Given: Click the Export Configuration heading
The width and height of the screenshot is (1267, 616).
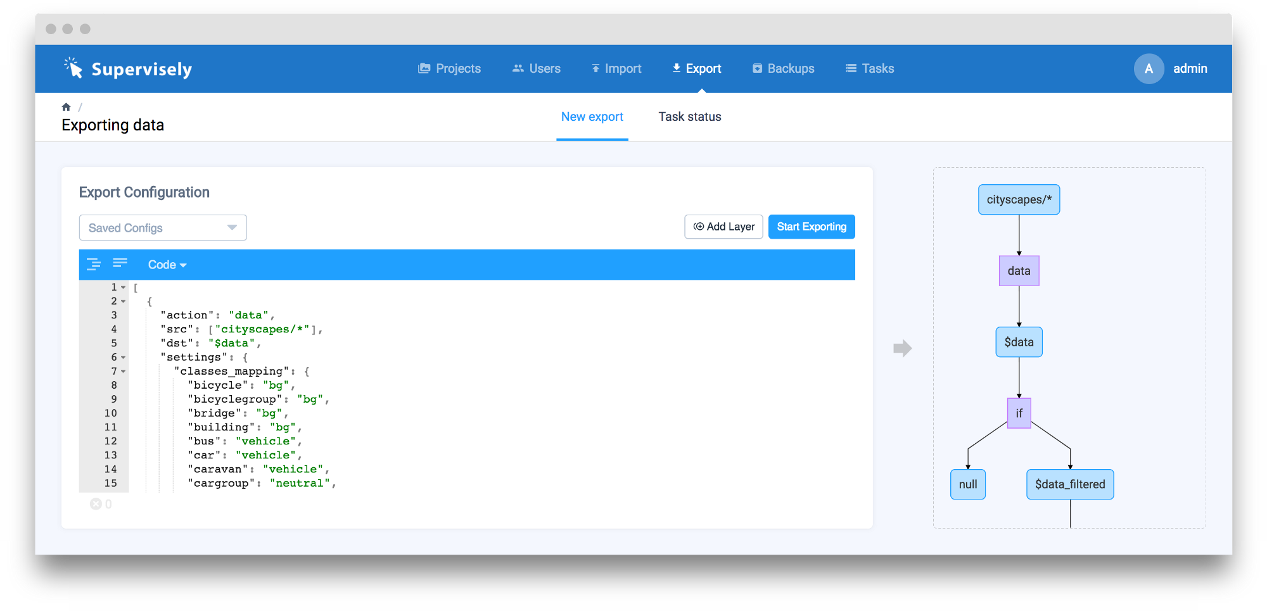Looking at the screenshot, I should (144, 192).
